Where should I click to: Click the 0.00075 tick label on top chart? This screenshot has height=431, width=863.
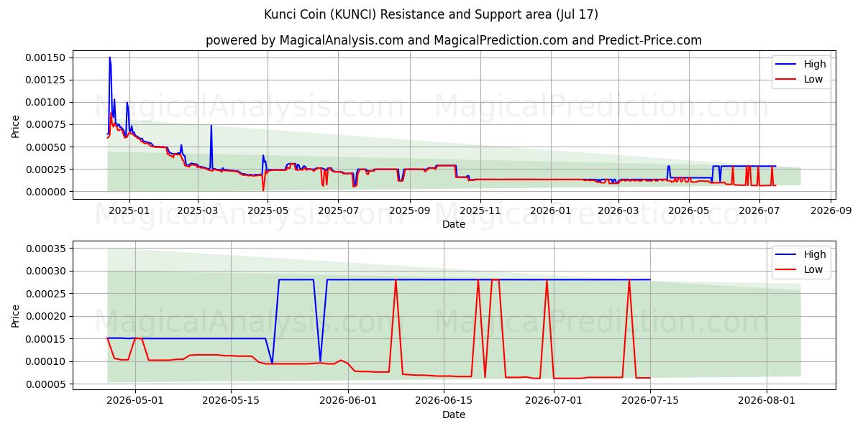point(46,124)
